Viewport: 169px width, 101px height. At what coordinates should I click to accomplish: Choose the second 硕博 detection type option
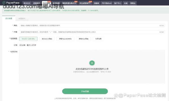(x=47, y=39)
